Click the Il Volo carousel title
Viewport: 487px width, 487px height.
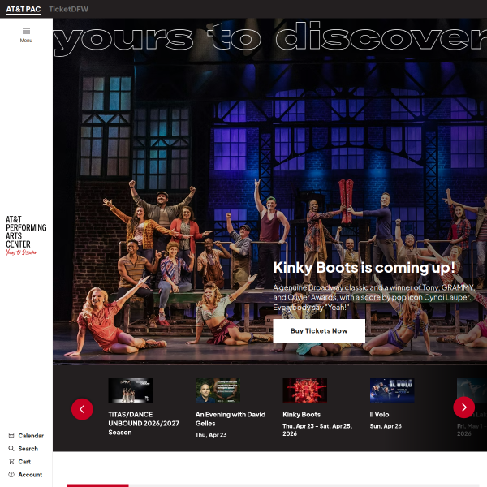(x=379, y=415)
